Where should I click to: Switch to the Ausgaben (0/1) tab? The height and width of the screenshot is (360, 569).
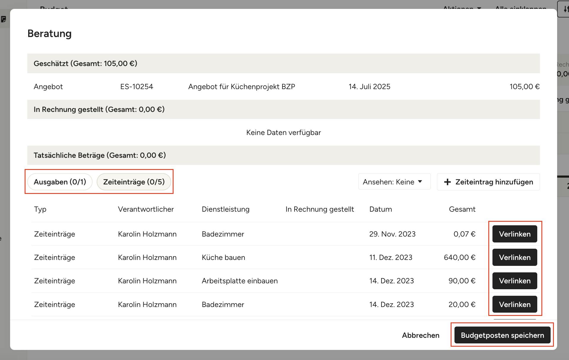click(x=60, y=182)
